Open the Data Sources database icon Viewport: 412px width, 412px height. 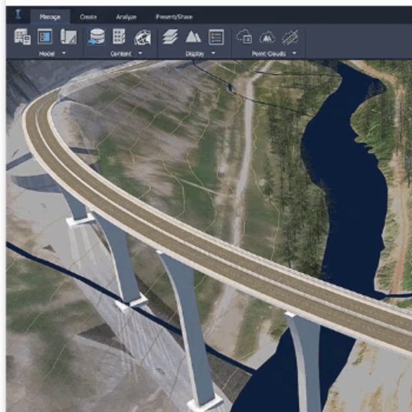[96, 37]
